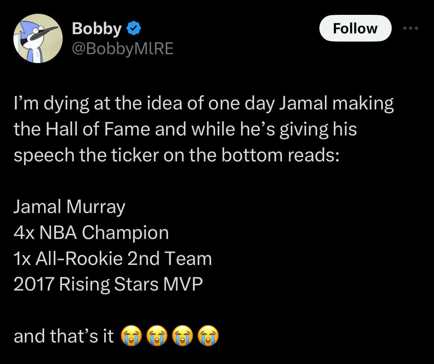The height and width of the screenshot is (364, 434).
Task: Click the last crying emoji
Action: click(209, 336)
